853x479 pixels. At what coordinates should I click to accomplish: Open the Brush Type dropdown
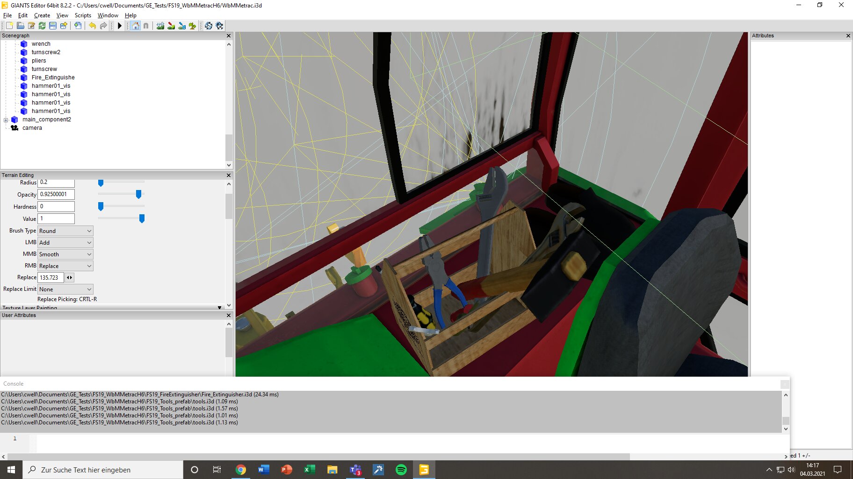pos(65,231)
